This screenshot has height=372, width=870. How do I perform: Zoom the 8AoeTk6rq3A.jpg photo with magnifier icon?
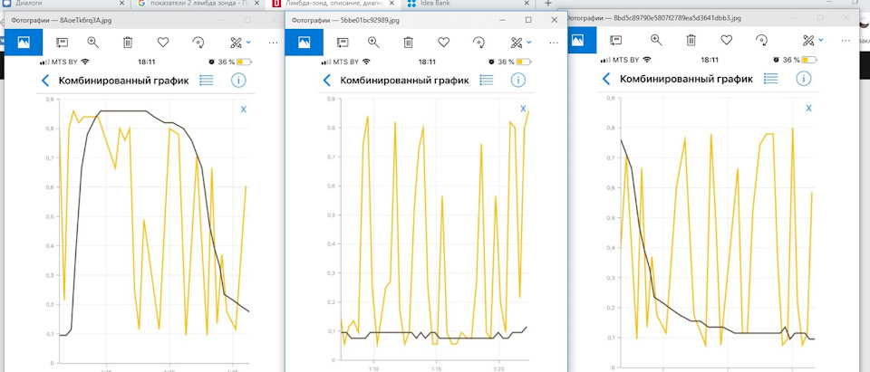(92, 42)
